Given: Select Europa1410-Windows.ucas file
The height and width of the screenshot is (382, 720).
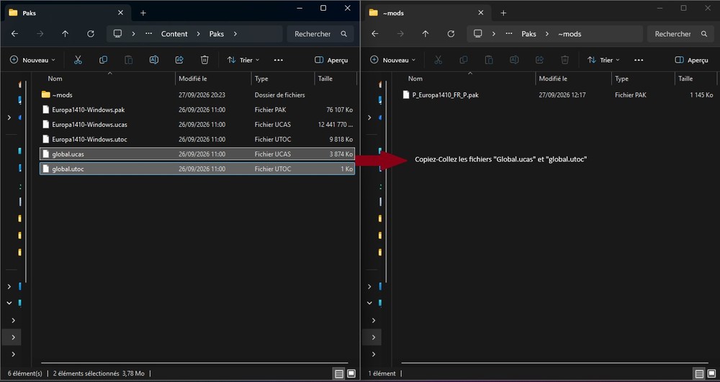Looking at the screenshot, I should point(197,125).
